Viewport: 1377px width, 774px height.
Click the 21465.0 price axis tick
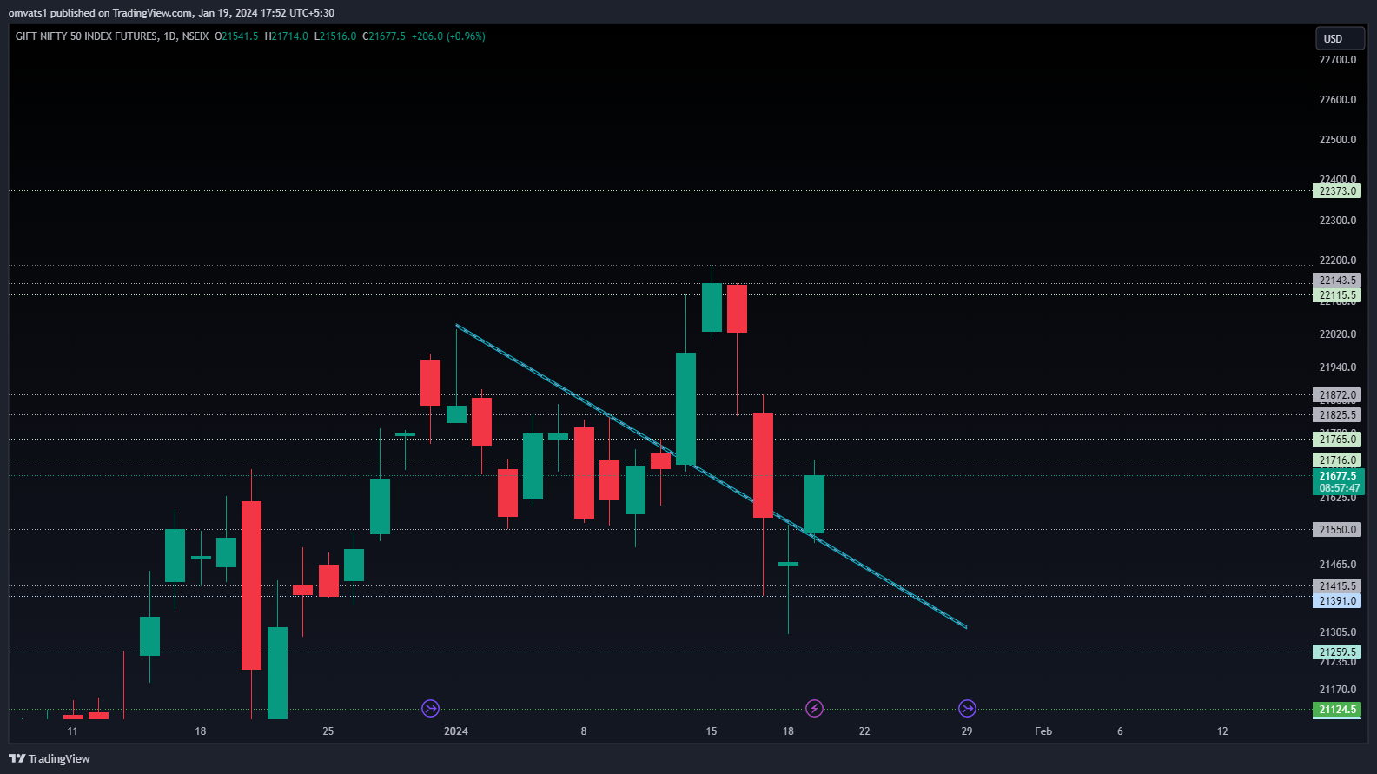(x=1337, y=565)
